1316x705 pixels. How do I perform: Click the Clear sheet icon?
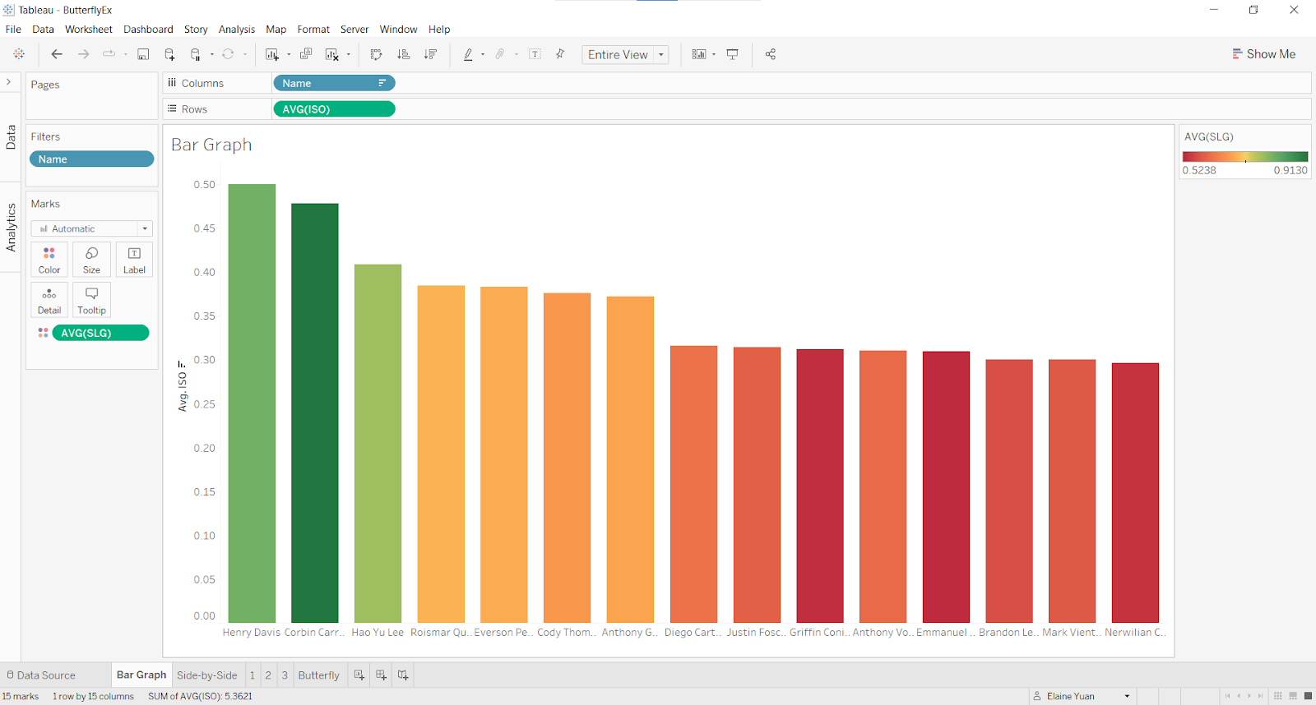point(332,54)
